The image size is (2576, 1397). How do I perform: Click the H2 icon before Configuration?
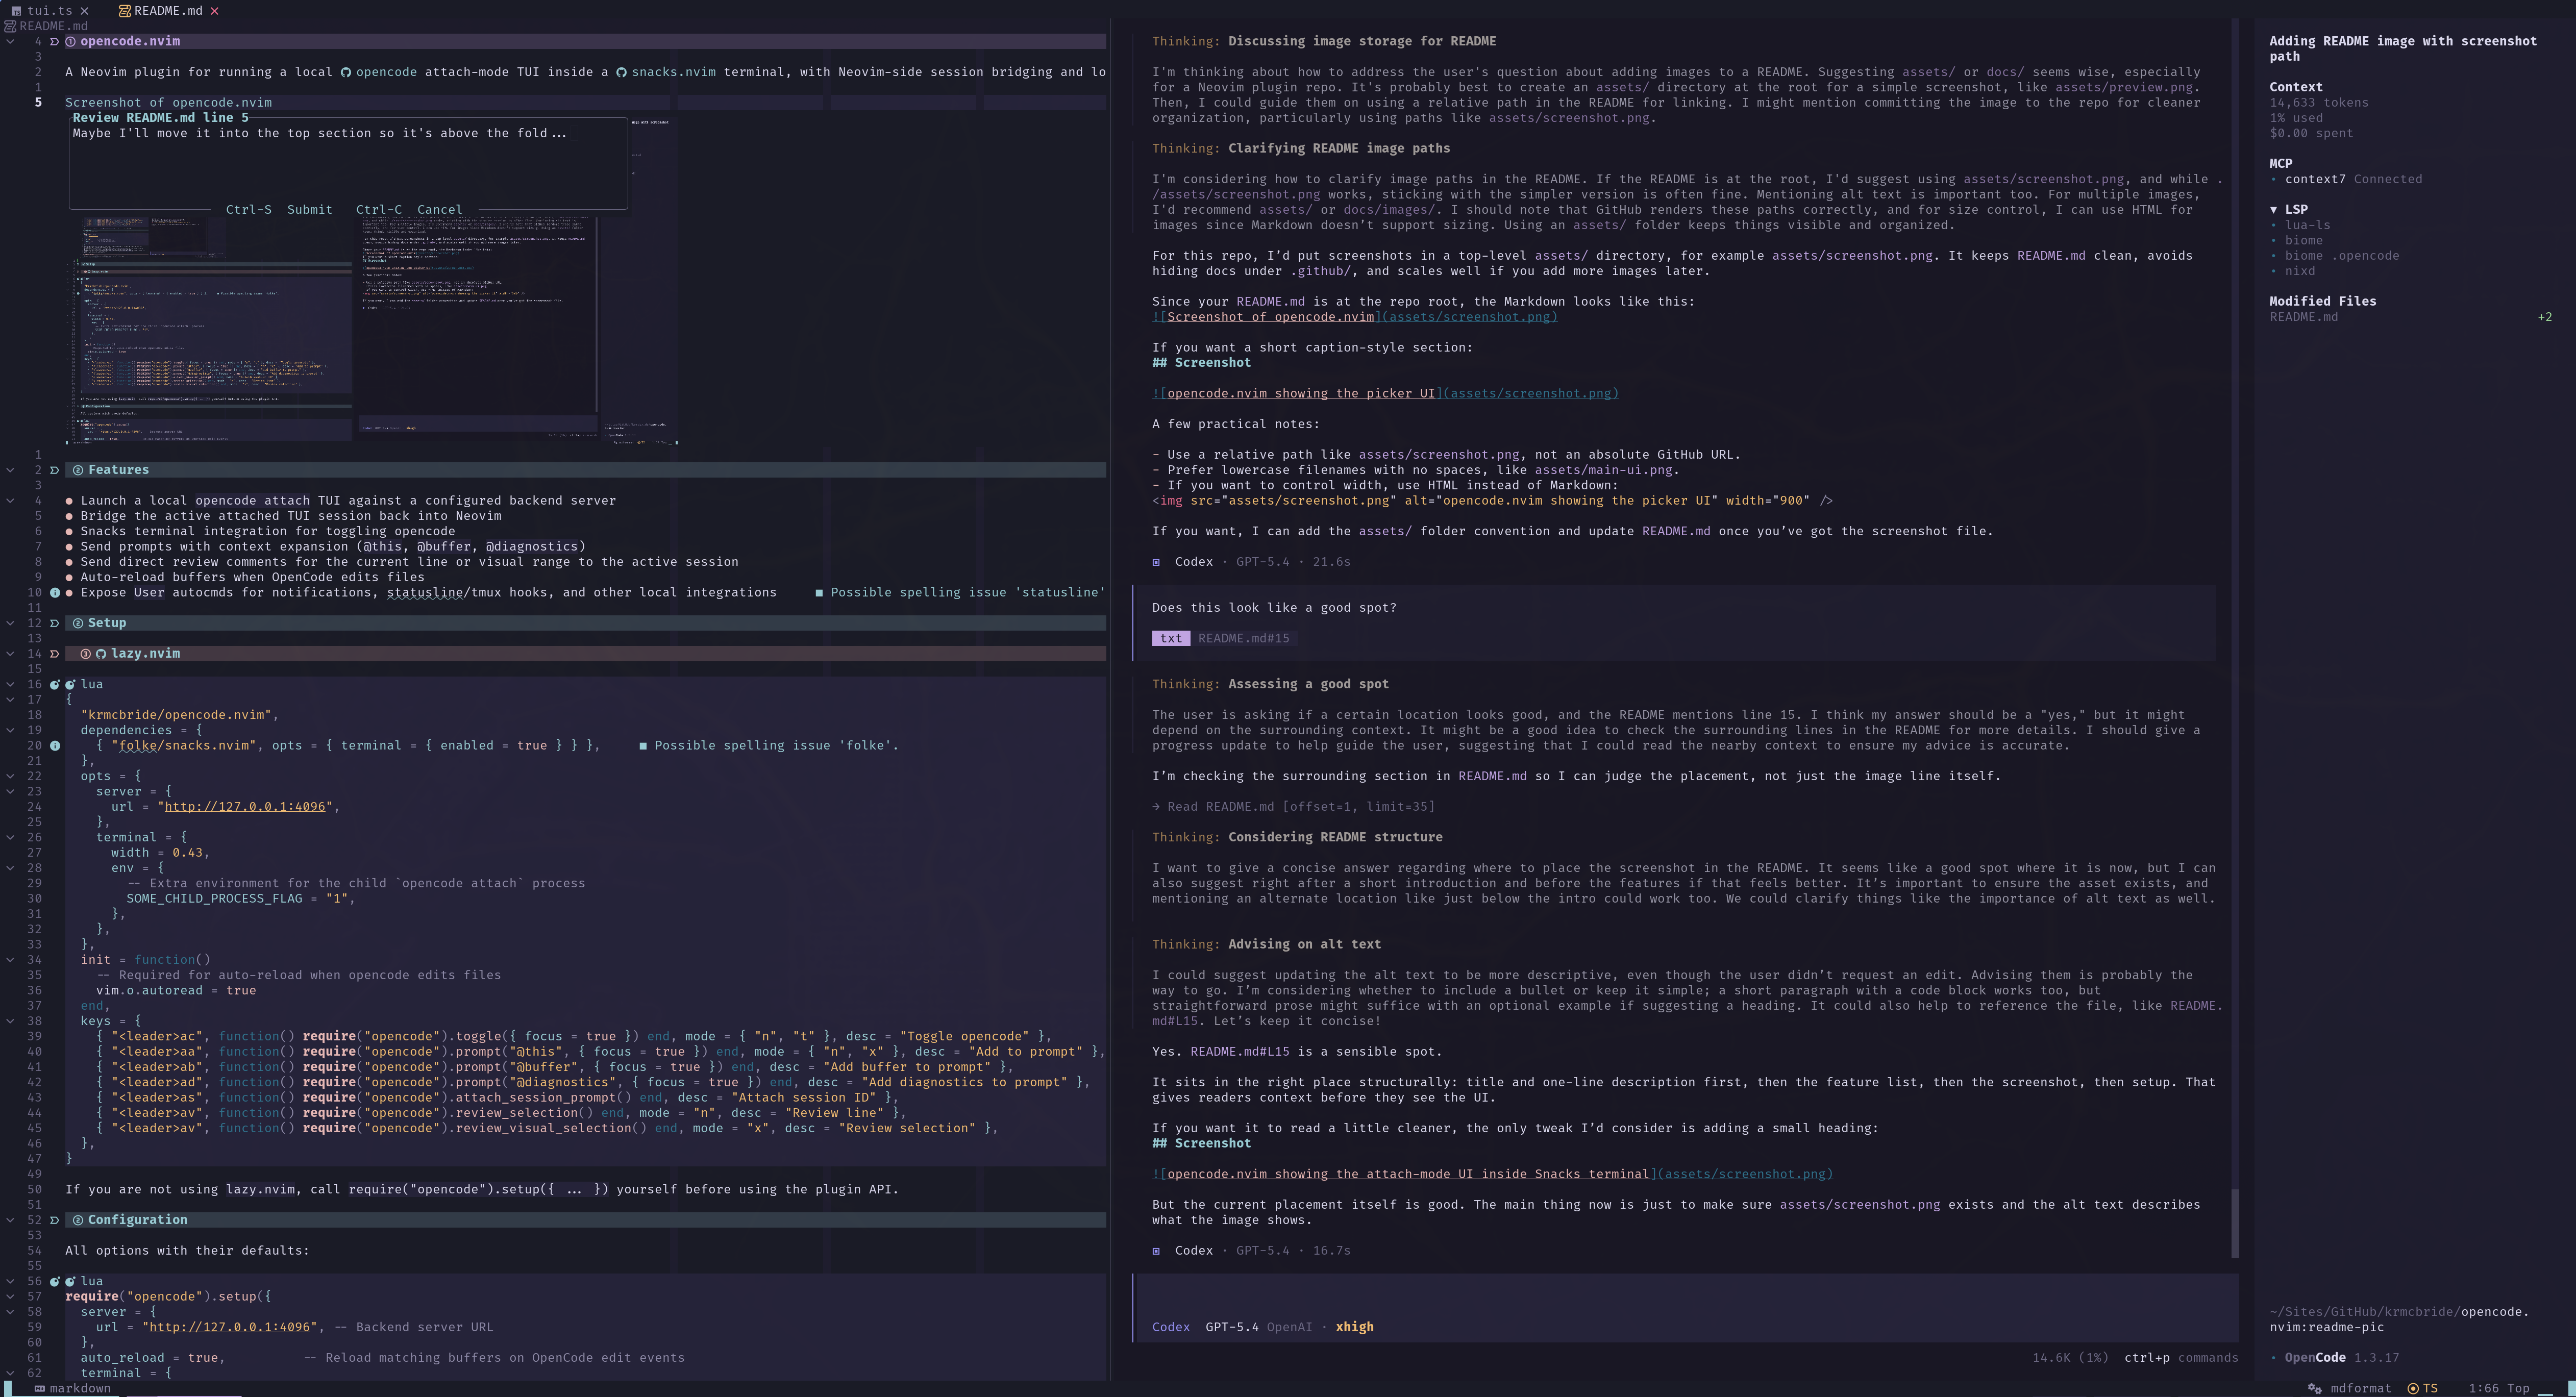click(x=78, y=1220)
